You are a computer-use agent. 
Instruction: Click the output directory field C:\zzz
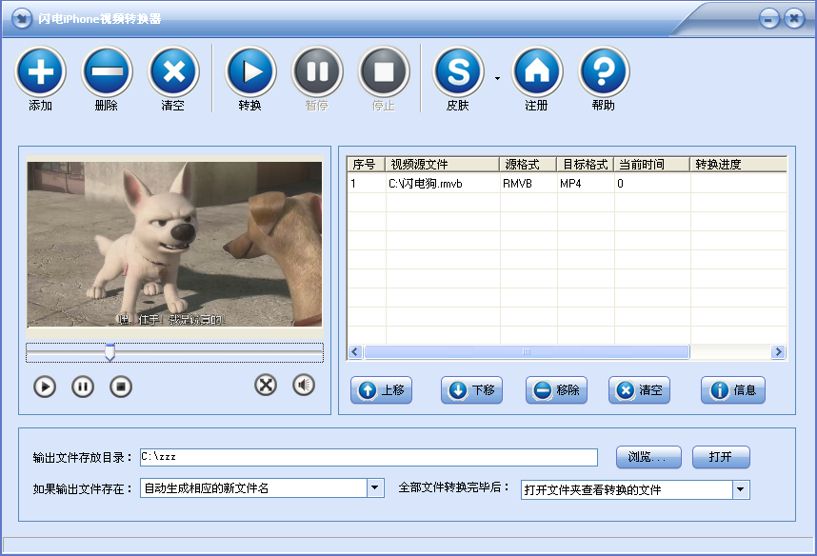(x=369, y=457)
